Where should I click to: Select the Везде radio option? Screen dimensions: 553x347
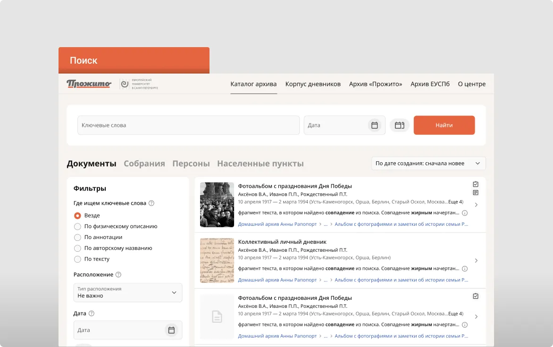(x=78, y=215)
